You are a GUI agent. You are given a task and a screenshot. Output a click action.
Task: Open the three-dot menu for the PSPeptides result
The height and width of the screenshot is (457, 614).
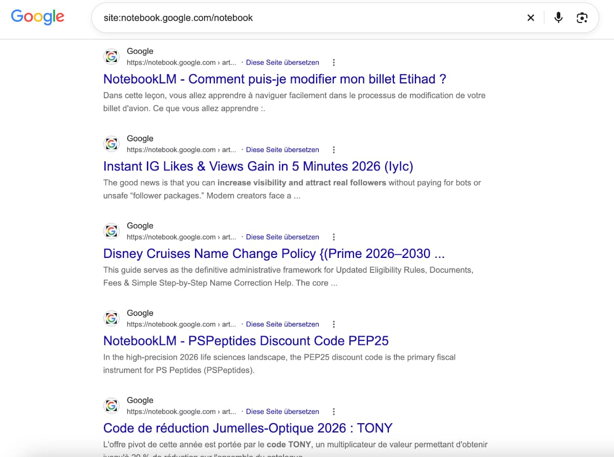(x=334, y=324)
